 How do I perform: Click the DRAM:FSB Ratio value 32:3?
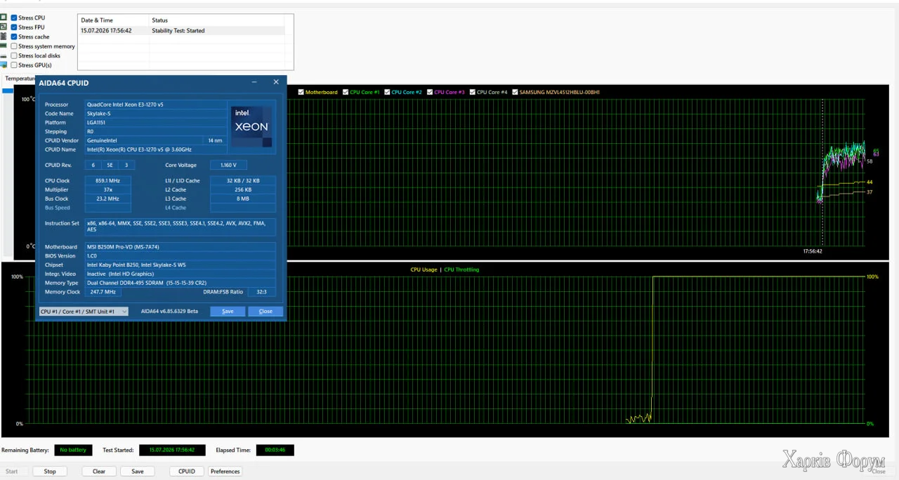coord(262,292)
